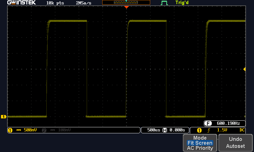Click the 0.000s horizontal position value
The height and width of the screenshot is (152, 254).
click(177, 130)
